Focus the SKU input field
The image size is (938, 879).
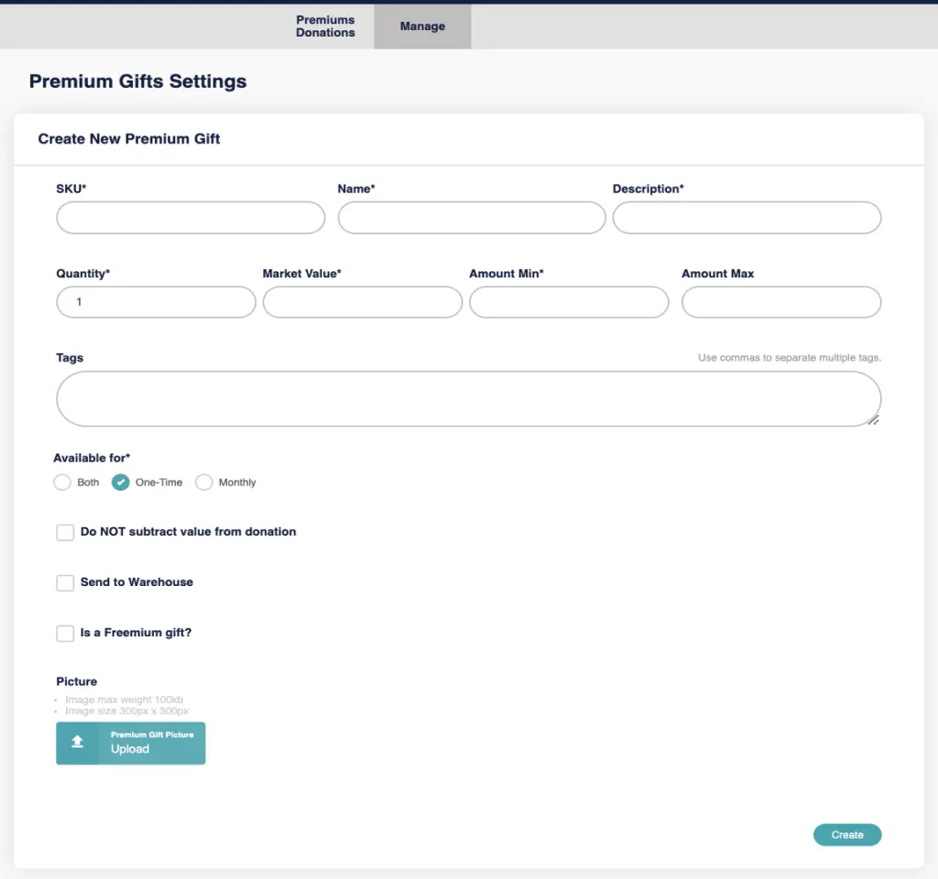coord(191,218)
